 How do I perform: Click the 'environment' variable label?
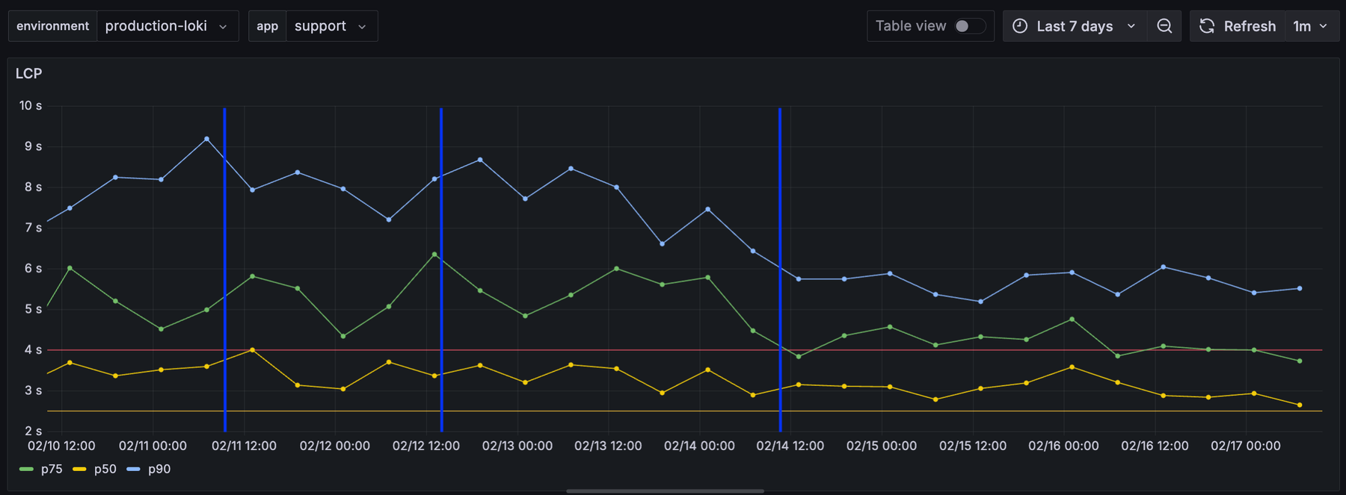tap(52, 26)
